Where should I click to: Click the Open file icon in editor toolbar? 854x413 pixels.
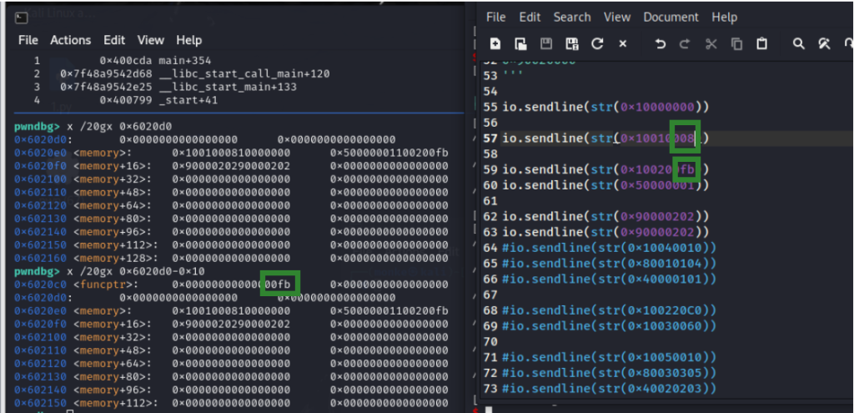(x=520, y=44)
